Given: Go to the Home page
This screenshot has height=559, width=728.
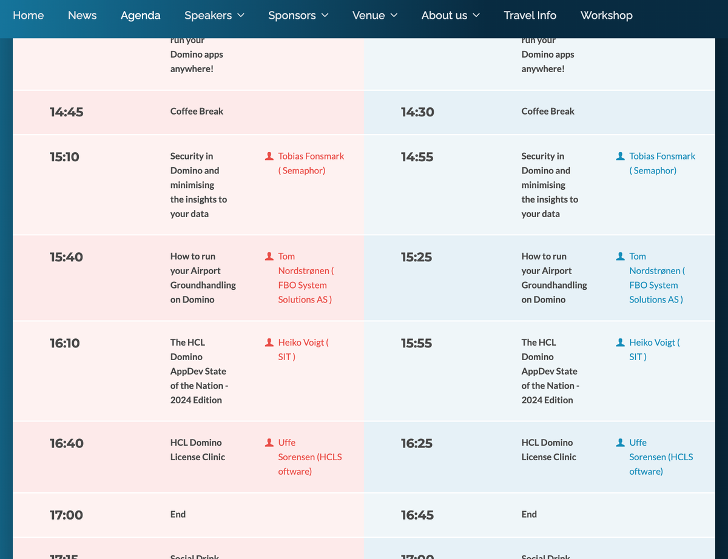Looking at the screenshot, I should (28, 15).
